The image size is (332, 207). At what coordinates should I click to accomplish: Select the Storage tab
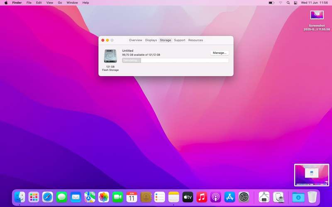pyautogui.click(x=165, y=40)
